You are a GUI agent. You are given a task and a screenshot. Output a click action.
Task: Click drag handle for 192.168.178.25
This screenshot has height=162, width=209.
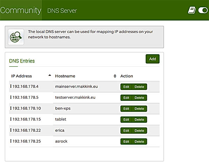[11, 141]
